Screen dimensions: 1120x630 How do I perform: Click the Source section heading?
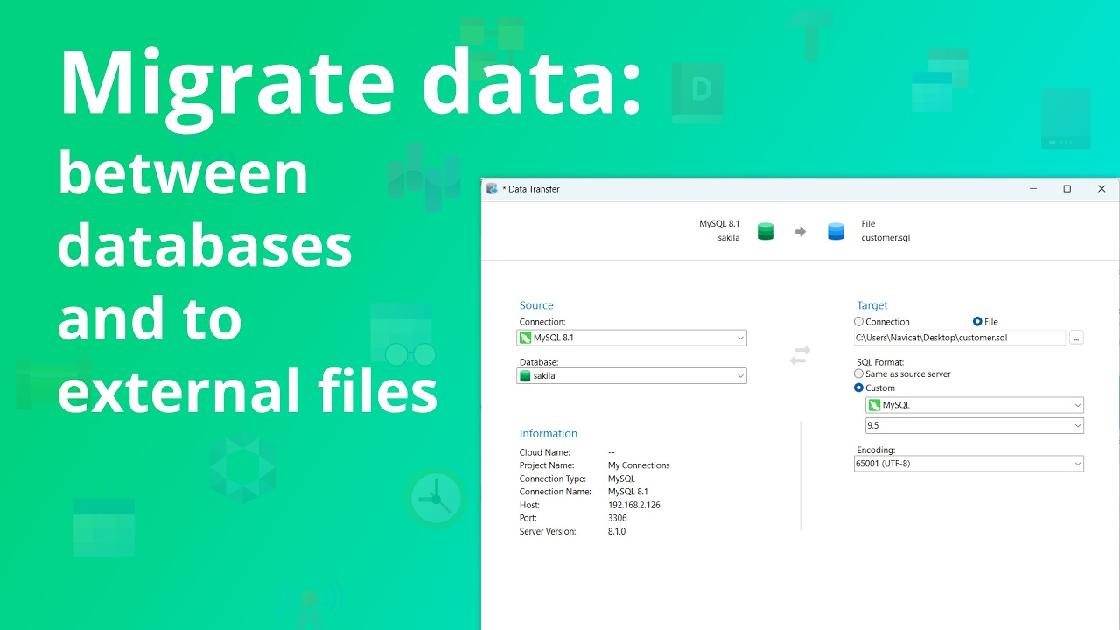536,305
